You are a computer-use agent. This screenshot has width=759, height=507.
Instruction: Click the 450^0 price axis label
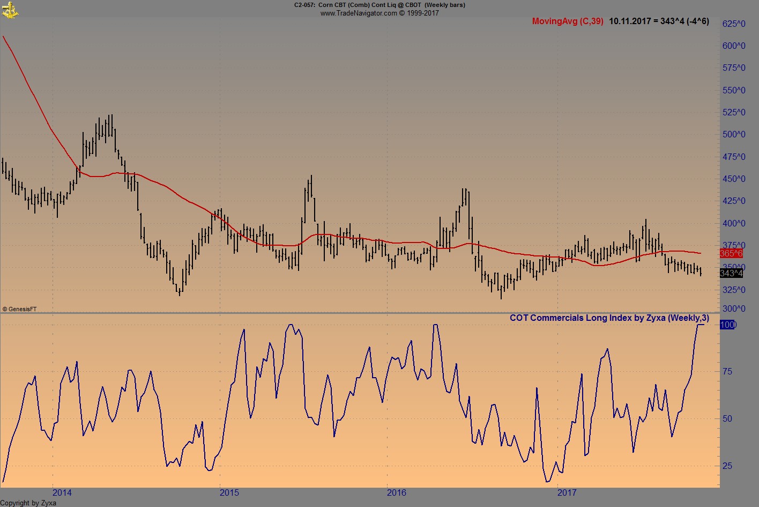[x=734, y=179]
